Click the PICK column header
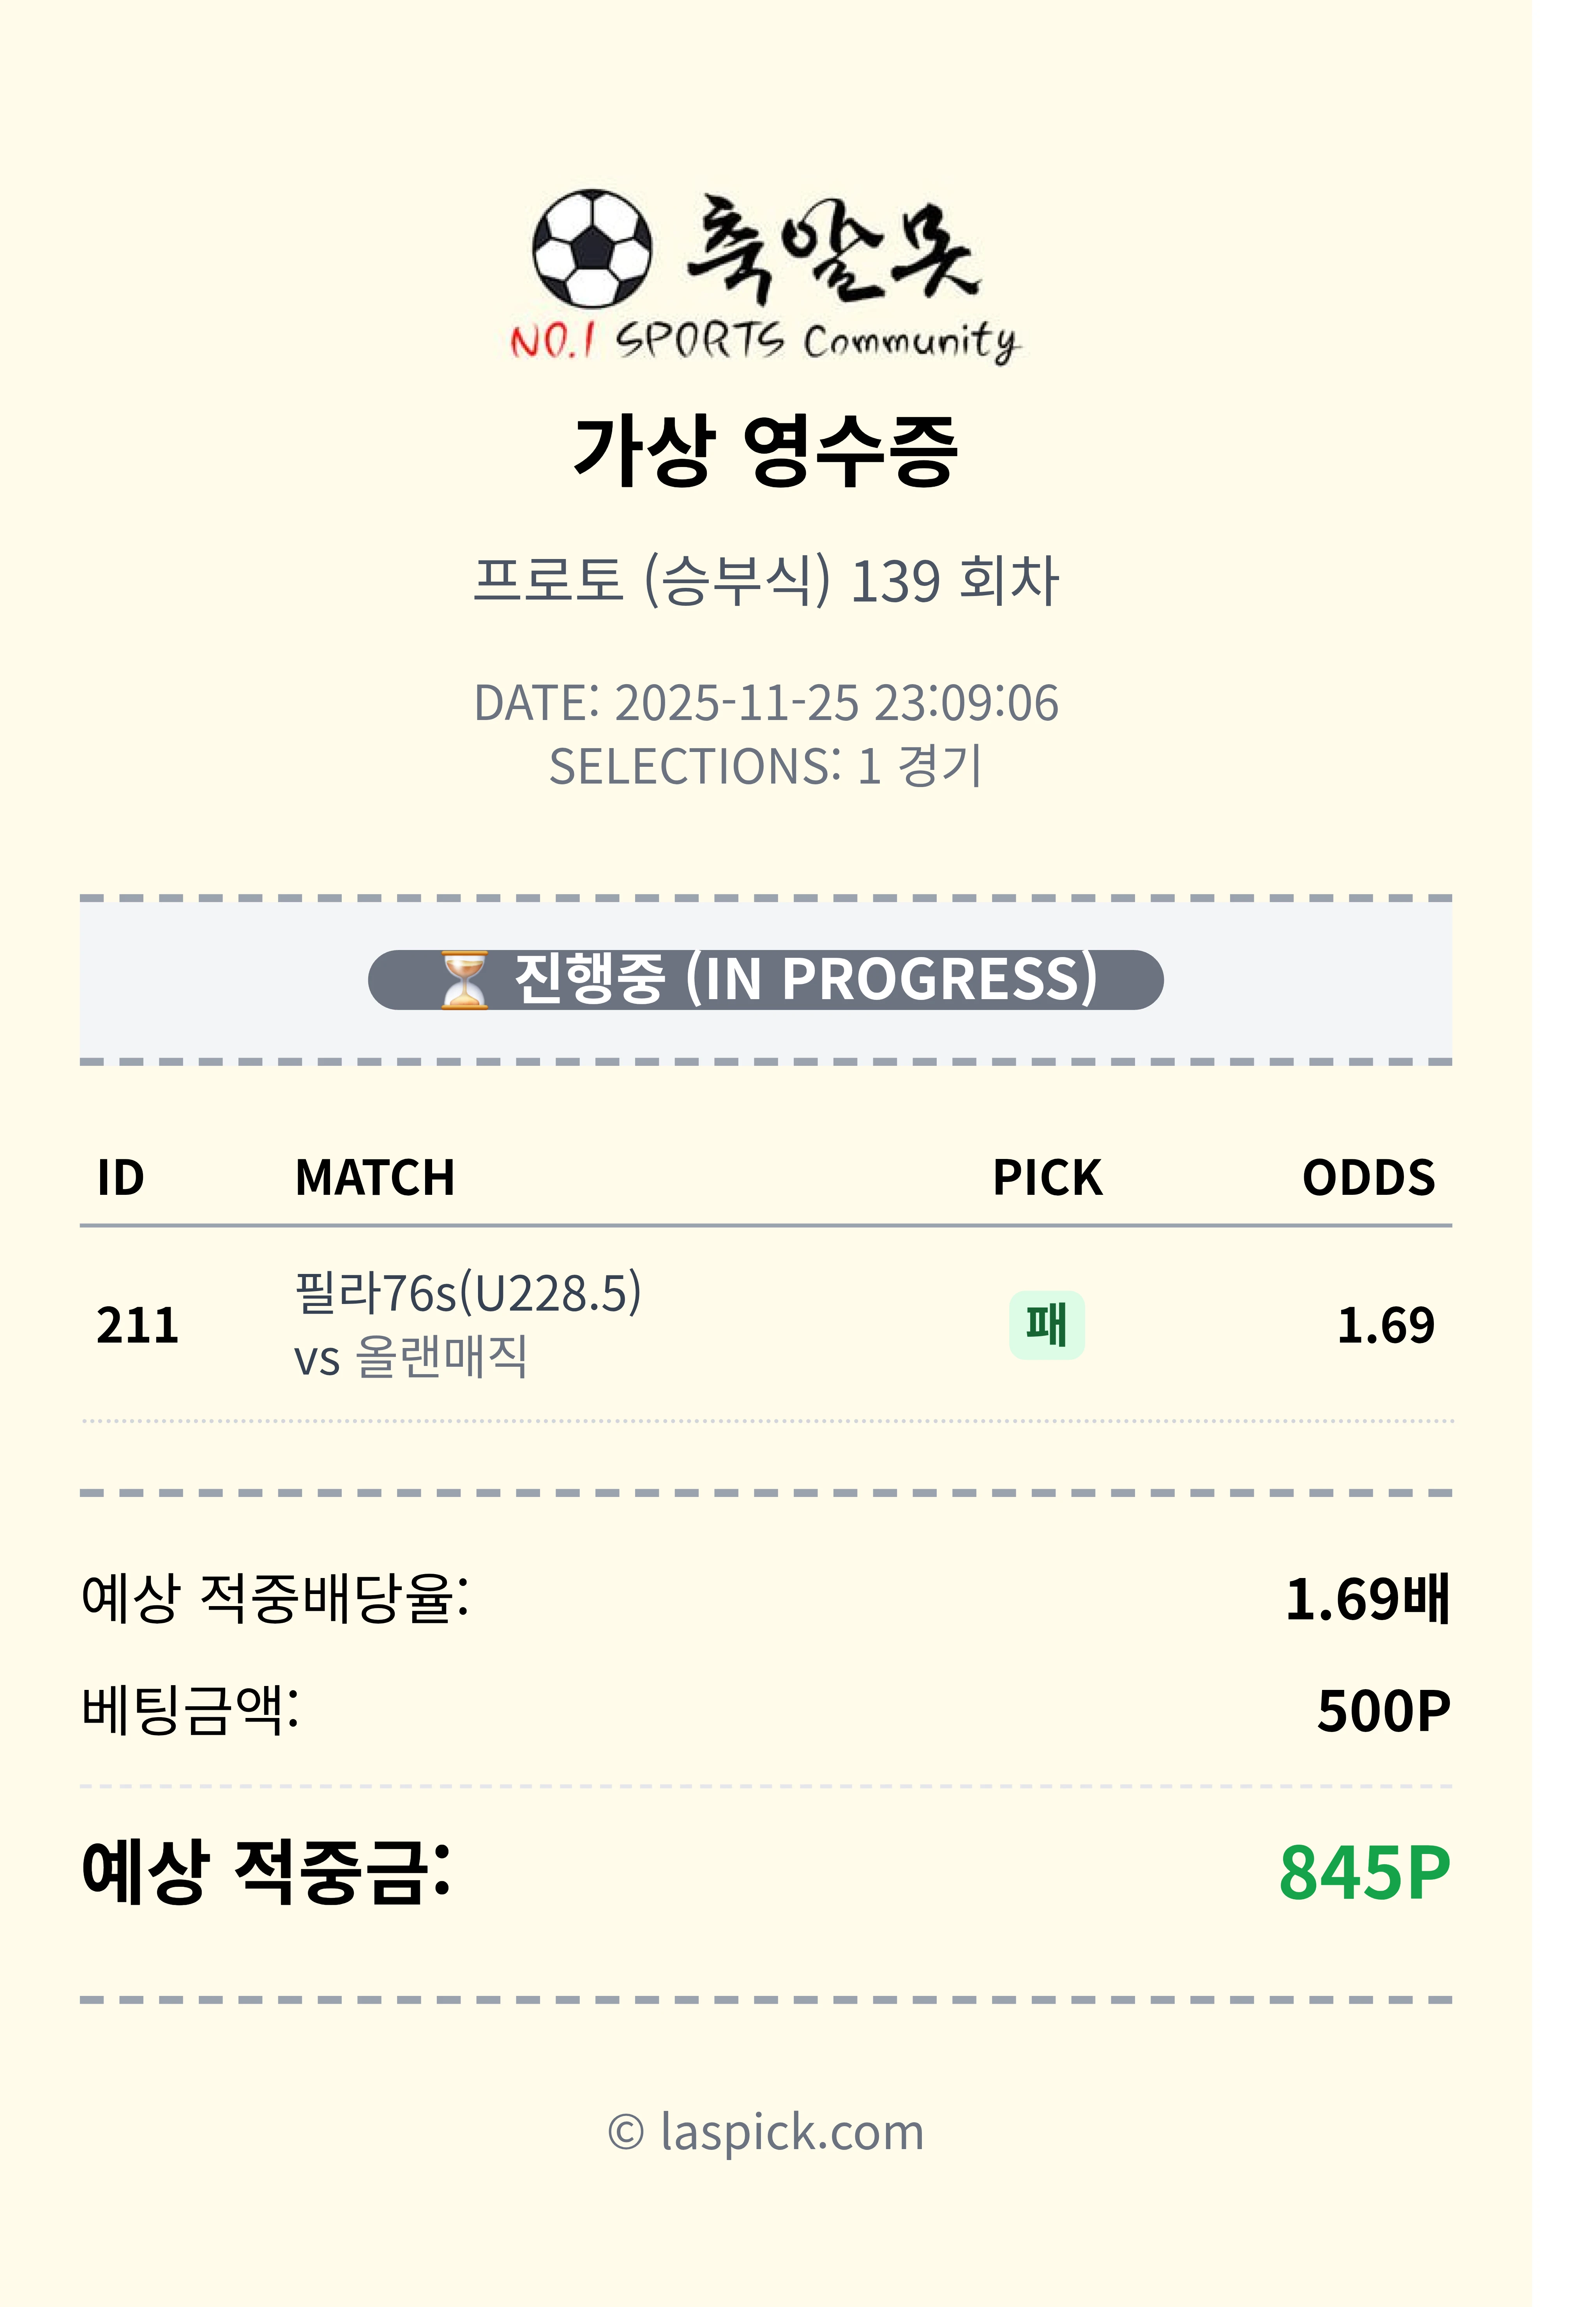This screenshot has height=2307, width=1596. point(1047,1178)
